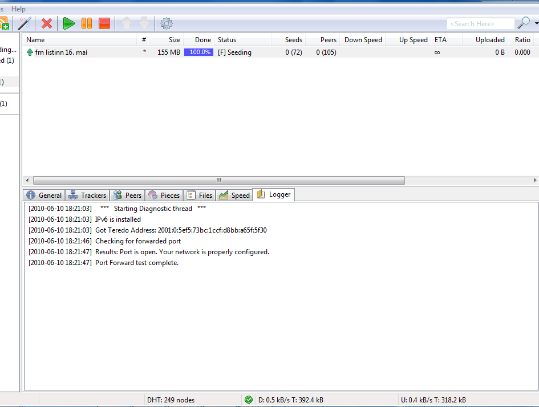Expand the search provider dropdown arrow
The height and width of the screenshot is (407, 539).
click(x=536, y=23)
